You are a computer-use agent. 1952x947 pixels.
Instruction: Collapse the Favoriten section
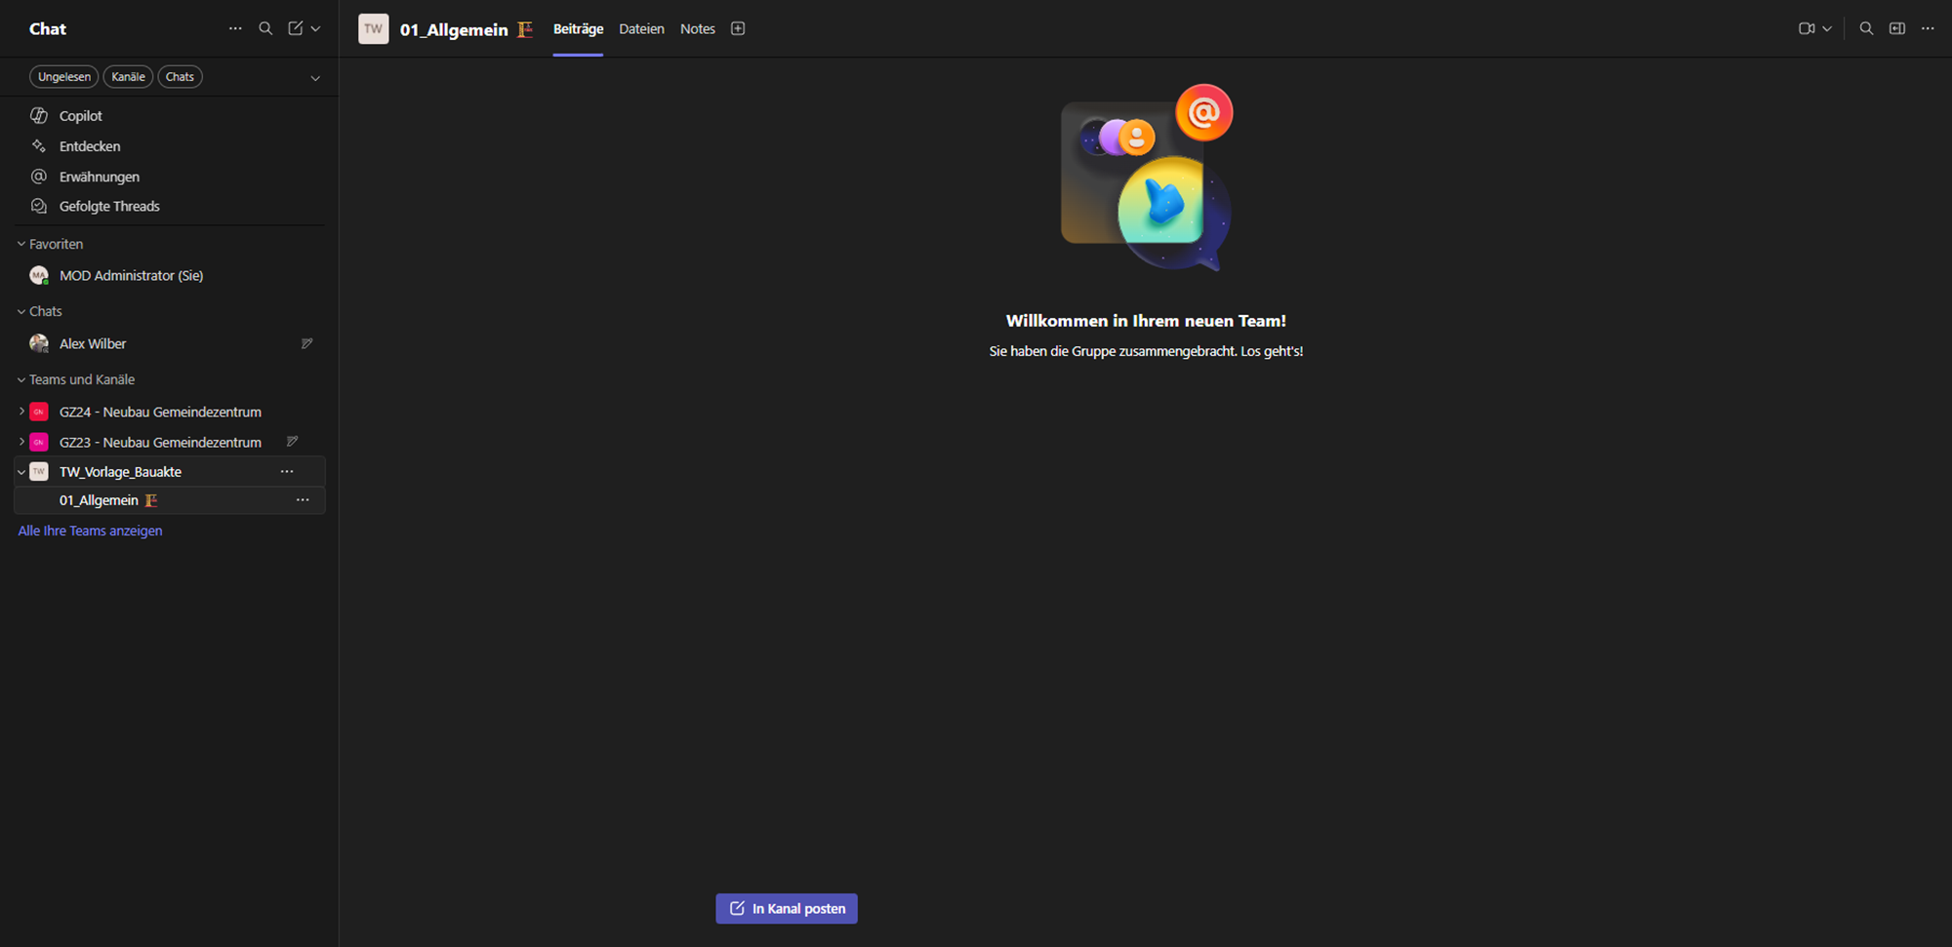tap(21, 244)
